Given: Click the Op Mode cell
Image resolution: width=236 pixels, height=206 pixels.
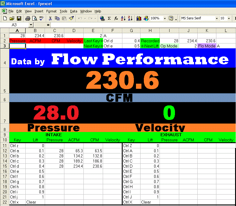Looking at the screenshot, I should point(169,46).
